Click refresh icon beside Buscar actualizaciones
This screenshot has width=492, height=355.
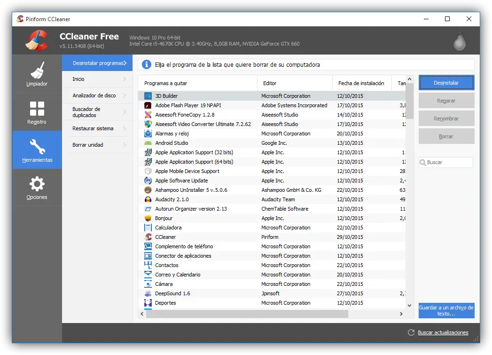411,332
